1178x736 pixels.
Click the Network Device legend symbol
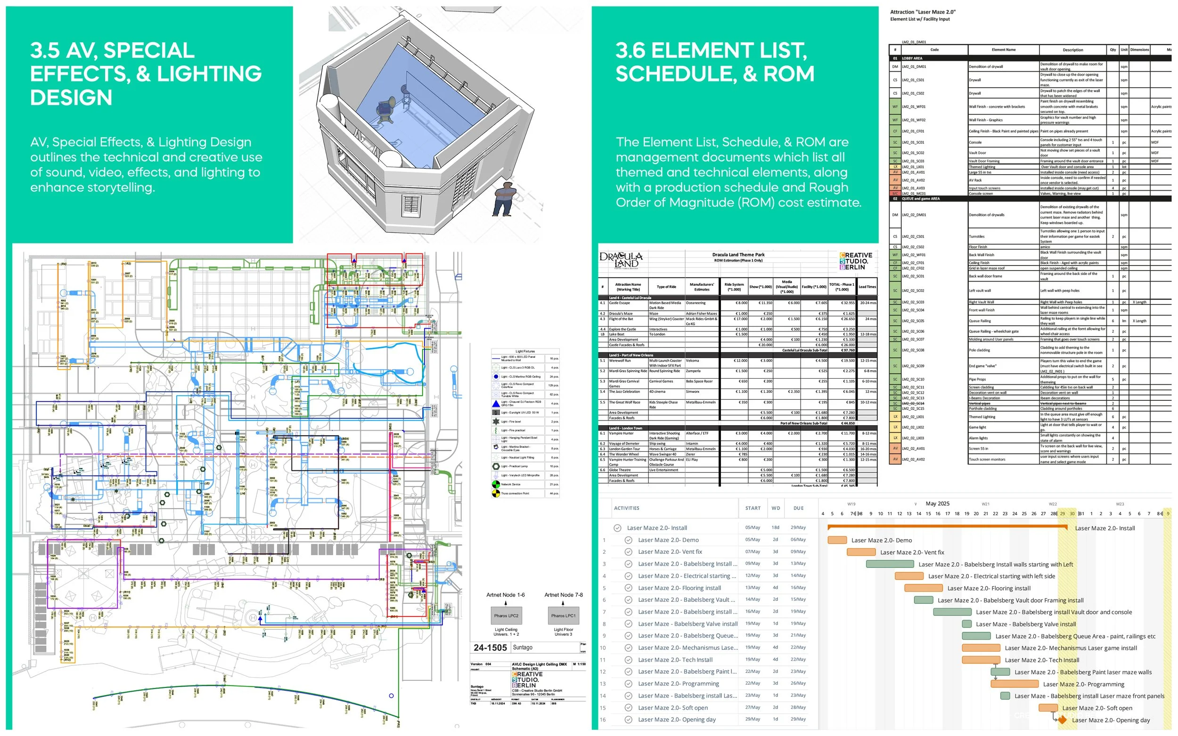pos(496,485)
